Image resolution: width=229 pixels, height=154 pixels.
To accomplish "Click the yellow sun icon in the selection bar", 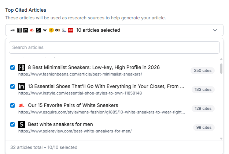I will click(51, 30).
